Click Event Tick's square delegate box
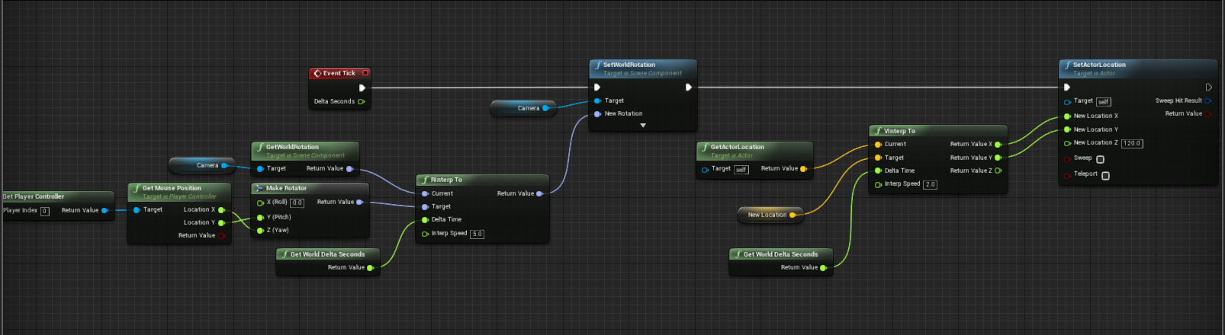The height and width of the screenshot is (335, 1225). pos(365,73)
